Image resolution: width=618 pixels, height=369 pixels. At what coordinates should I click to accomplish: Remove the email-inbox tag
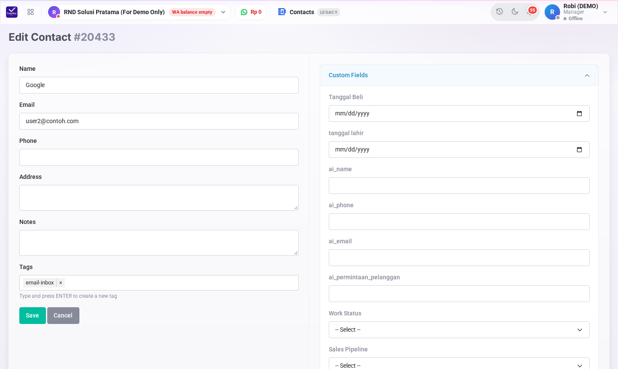61,283
